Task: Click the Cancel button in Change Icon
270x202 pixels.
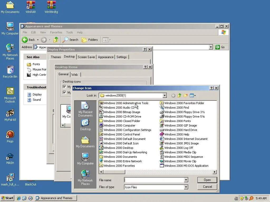Action: 207,187
